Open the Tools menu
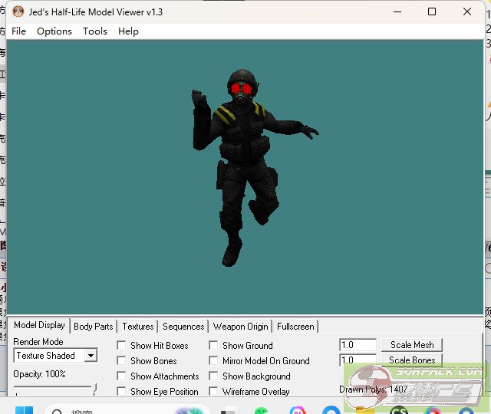Screen dimensions: 491x414 pyautogui.click(x=95, y=31)
